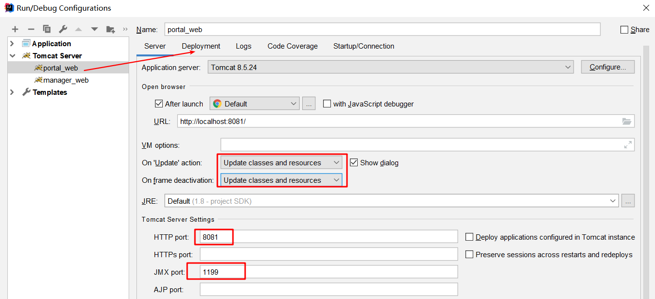Click the Configure... button
The width and height of the screenshot is (655, 299).
608,67
